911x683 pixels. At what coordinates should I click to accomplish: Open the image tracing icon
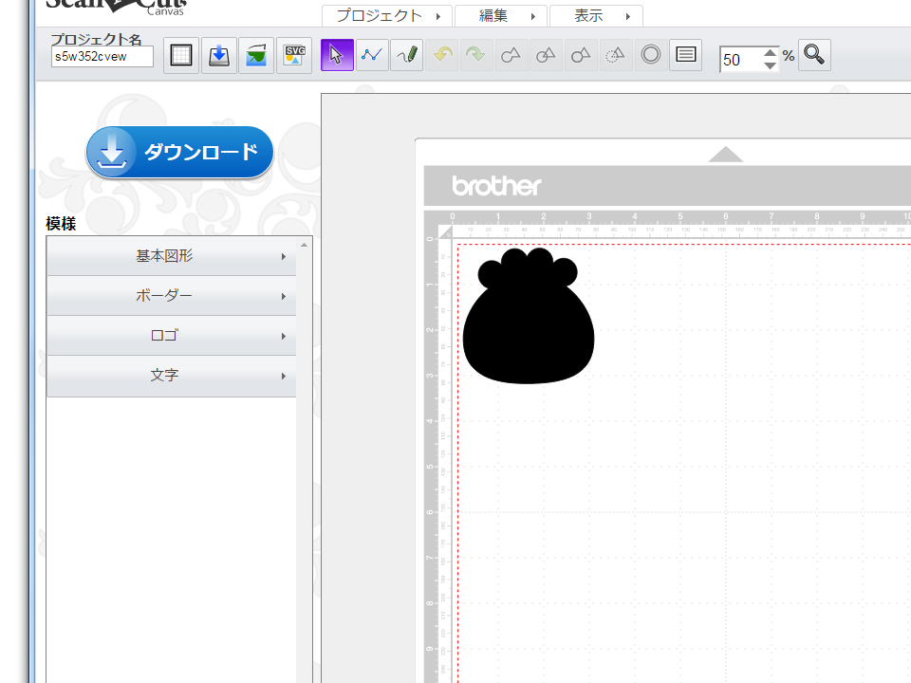click(x=256, y=56)
